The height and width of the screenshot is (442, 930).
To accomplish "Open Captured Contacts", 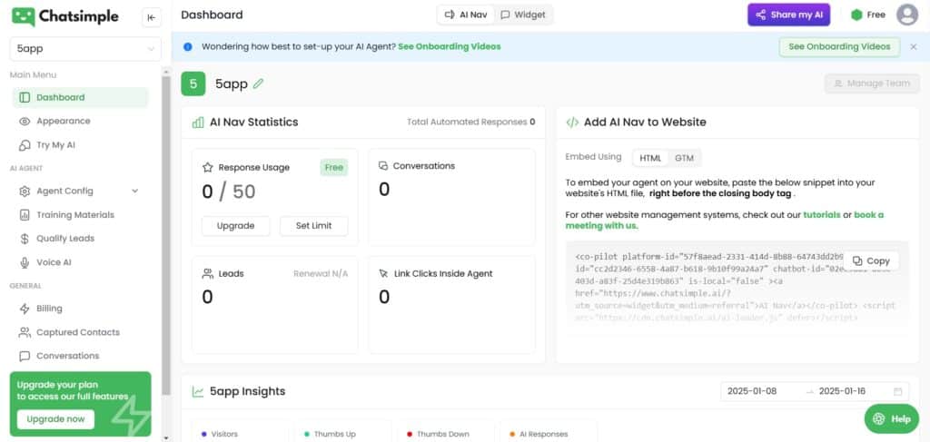I will pos(80,332).
